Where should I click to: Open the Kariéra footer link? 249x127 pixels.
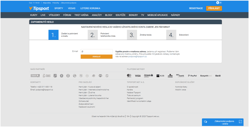pos(130,90)
